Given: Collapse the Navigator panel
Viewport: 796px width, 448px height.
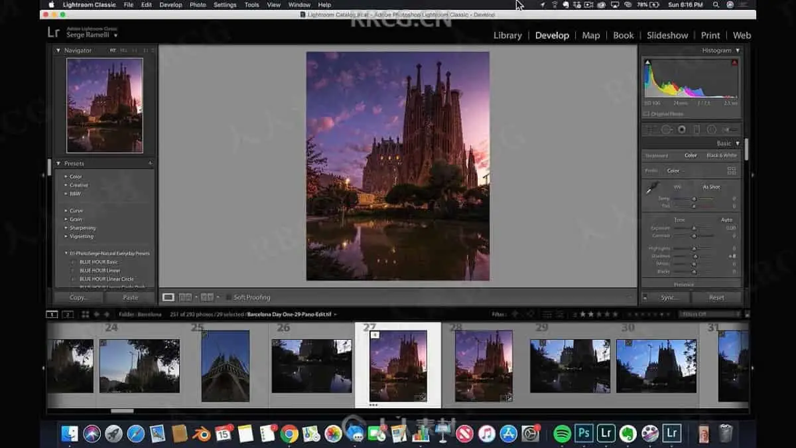Looking at the screenshot, I should (58, 50).
